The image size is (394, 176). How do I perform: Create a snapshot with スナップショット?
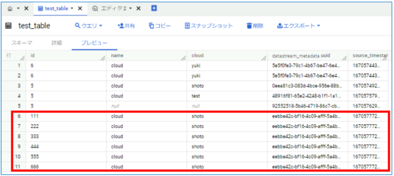[x=208, y=26]
